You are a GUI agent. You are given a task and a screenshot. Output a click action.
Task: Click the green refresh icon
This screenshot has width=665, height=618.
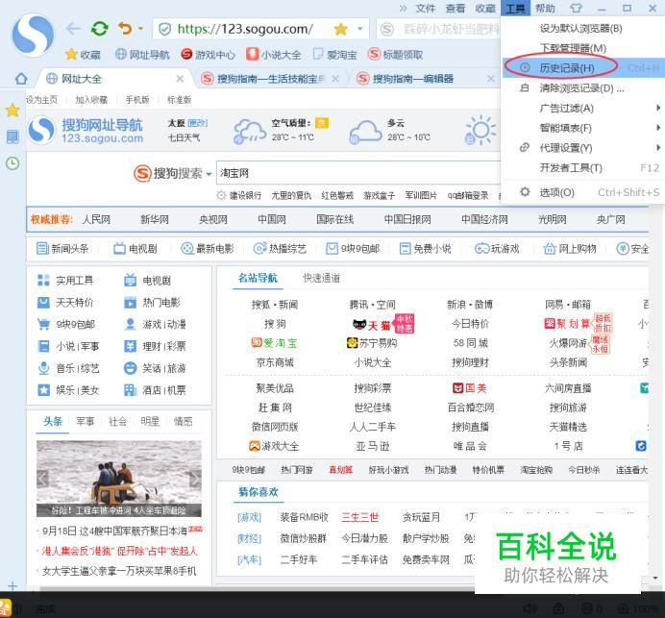coord(100,29)
